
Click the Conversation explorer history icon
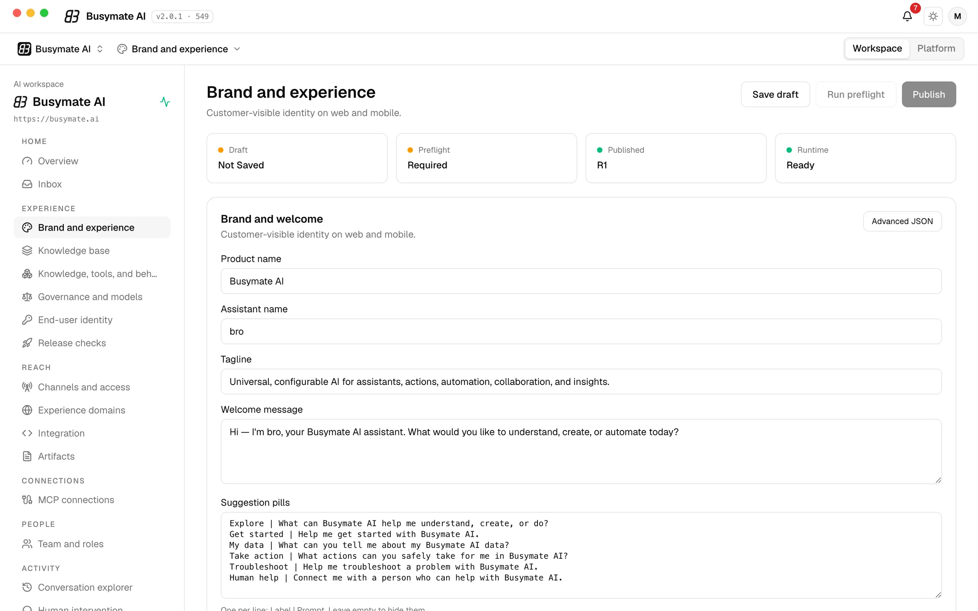click(27, 587)
